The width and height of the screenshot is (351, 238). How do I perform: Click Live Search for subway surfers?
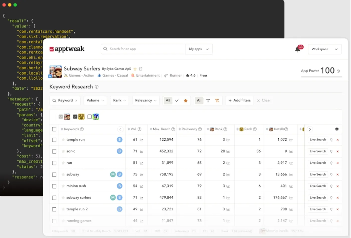(x=318, y=198)
